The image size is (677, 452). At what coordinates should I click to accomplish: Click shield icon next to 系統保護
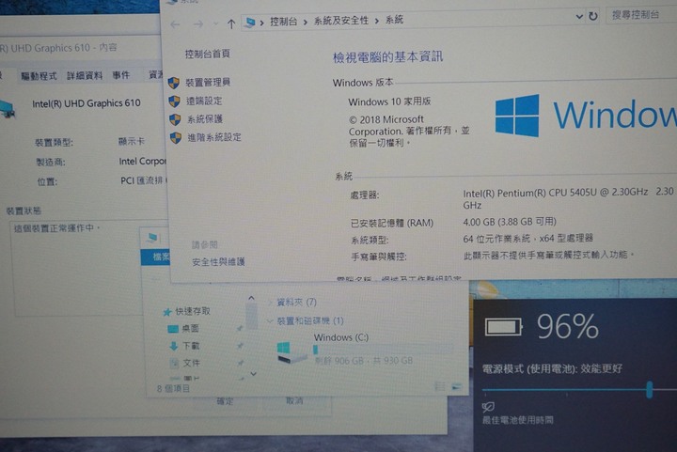175,119
